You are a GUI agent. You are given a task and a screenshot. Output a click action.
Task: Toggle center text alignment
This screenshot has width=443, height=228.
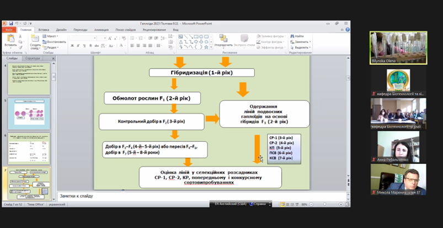tap(138, 45)
